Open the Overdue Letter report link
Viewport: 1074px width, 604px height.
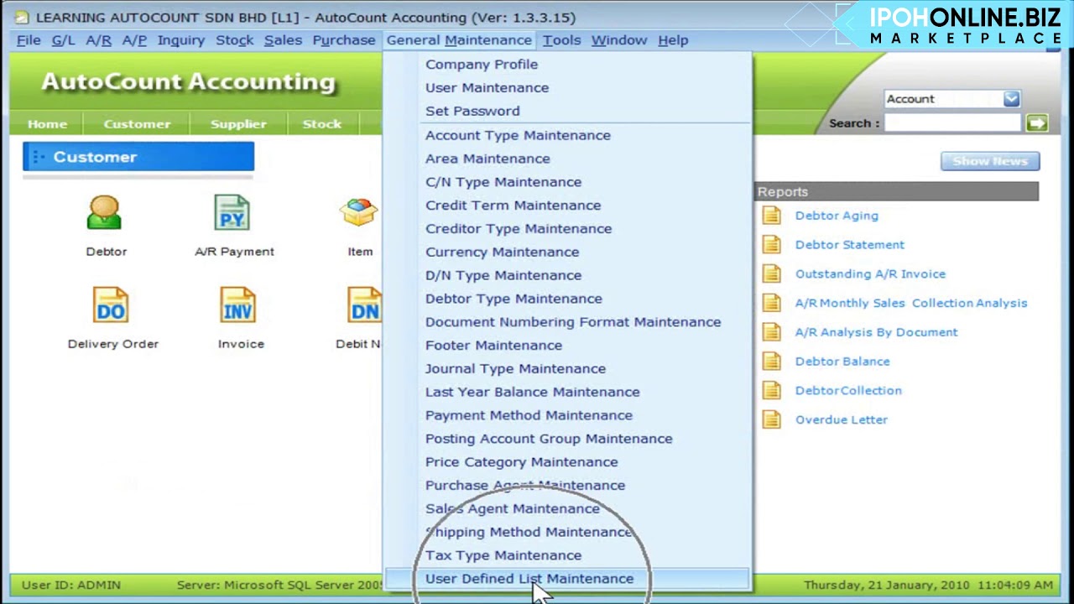click(x=842, y=420)
